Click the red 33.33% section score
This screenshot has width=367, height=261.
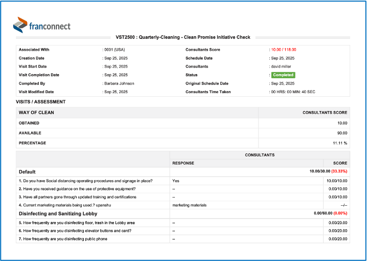339,171
